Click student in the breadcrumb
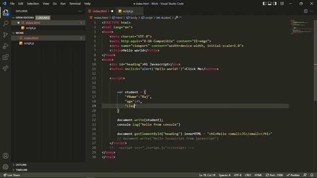317x178 pixels. pyautogui.click(x=165, y=18)
